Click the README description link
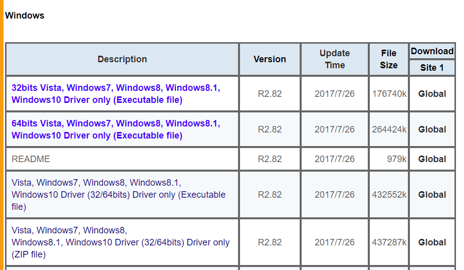 coord(31,159)
